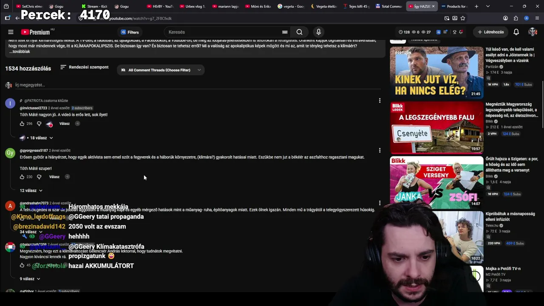
Task: Open options menu for @invictussol2723 comment
Action: tap(380, 101)
